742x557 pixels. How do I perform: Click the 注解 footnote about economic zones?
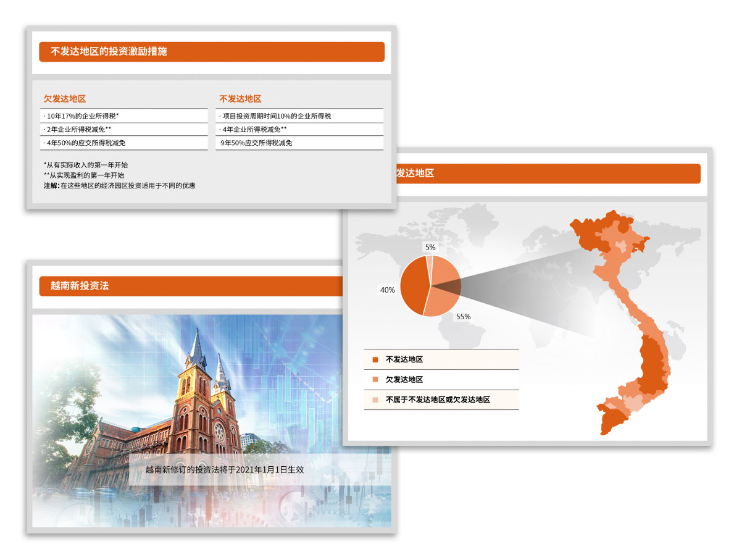pos(119,185)
